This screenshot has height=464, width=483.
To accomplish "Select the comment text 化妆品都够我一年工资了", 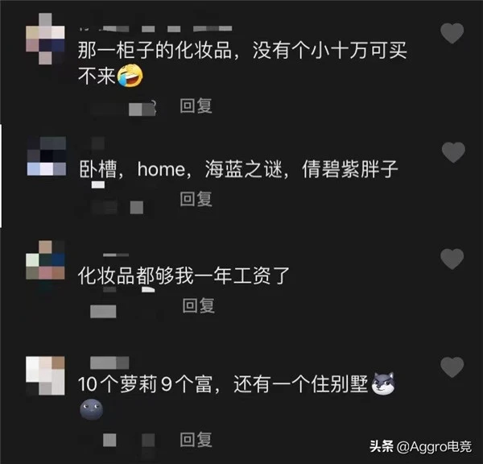I will (184, 275).
